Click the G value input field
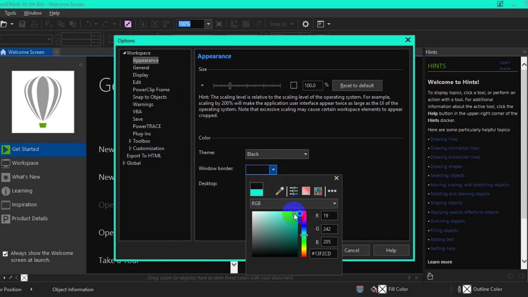Image resolution: width=528 pixels, height=297 pixels. click(x=329, y=229)
